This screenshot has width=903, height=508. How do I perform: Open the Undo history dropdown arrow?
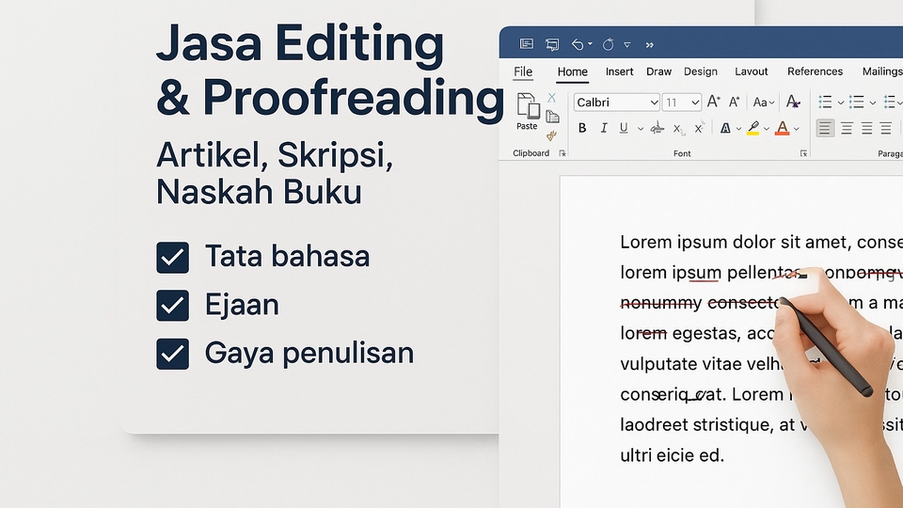pyautogui.click(x=590, y=44)
